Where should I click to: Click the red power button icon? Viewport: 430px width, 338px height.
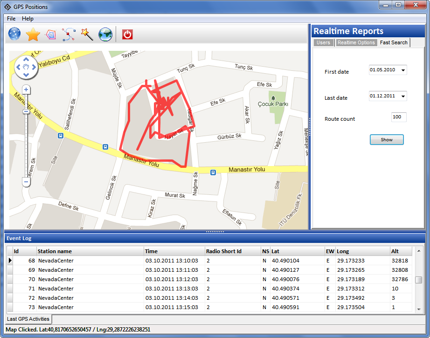pyautogui.click(x=127, y=34)
